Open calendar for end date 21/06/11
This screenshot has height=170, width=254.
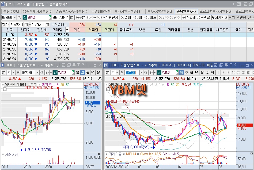47,25
